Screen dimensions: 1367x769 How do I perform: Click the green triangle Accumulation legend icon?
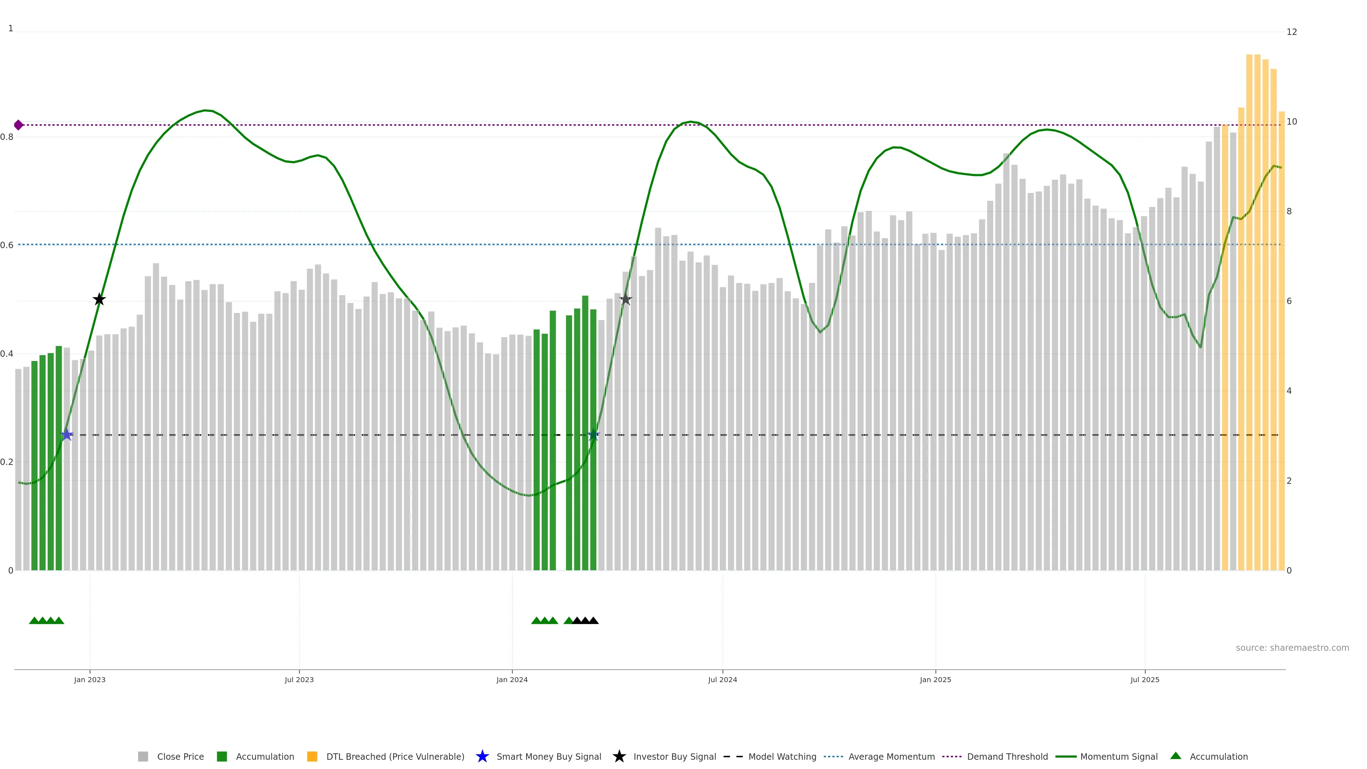pos(1175,756)
